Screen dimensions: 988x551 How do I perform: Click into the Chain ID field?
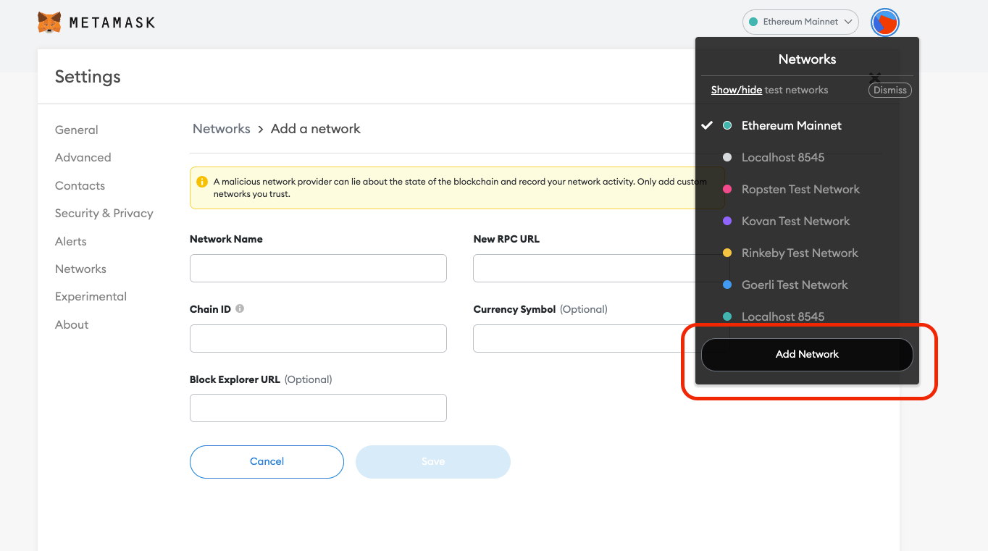point(318,338)
